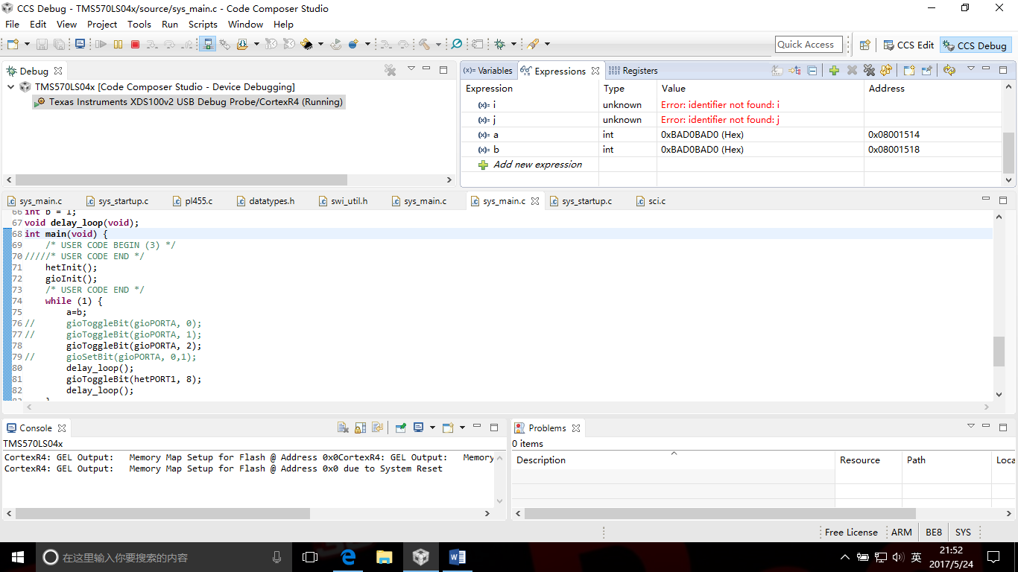Screen dimensions: 1018x572
Task: Click the Load Program chip icon
Action: [307, 45]
